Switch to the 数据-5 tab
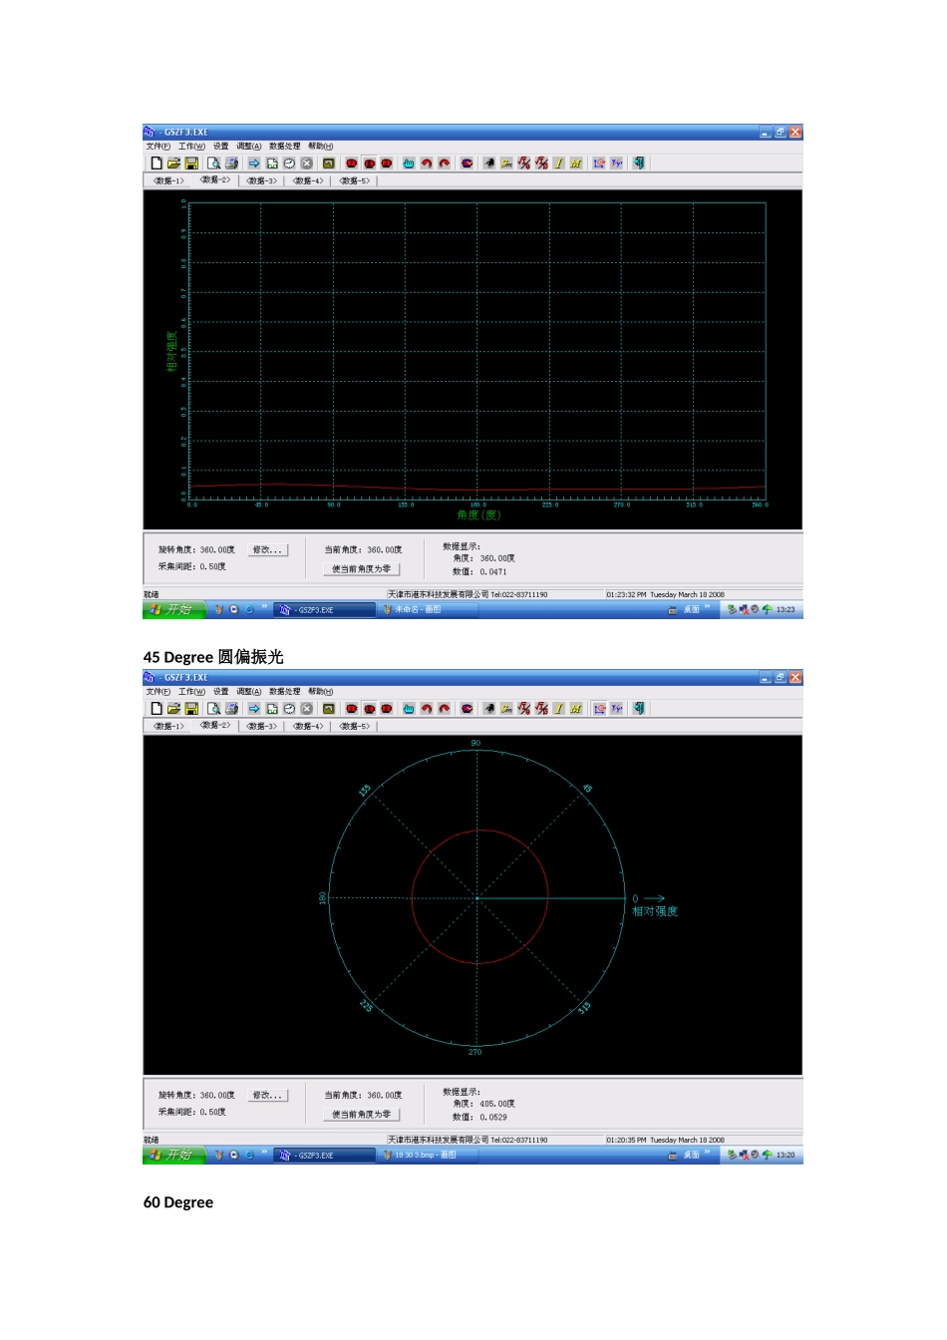947x1340 pixels. 353,179
